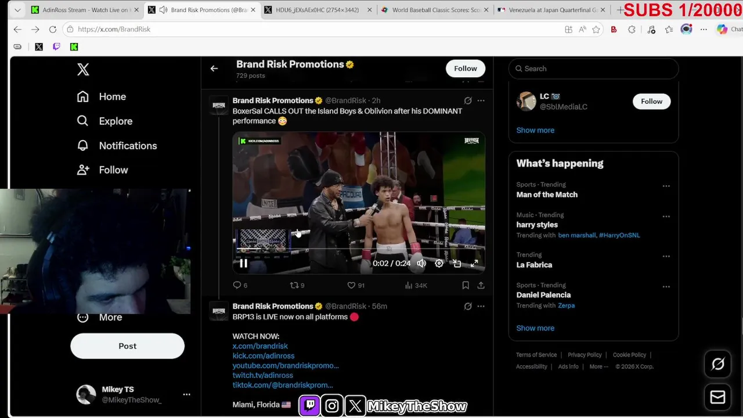Reload the page

(53, 29)
